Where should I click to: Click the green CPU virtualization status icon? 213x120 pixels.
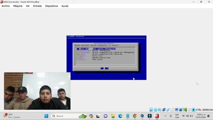pos(185,110)
